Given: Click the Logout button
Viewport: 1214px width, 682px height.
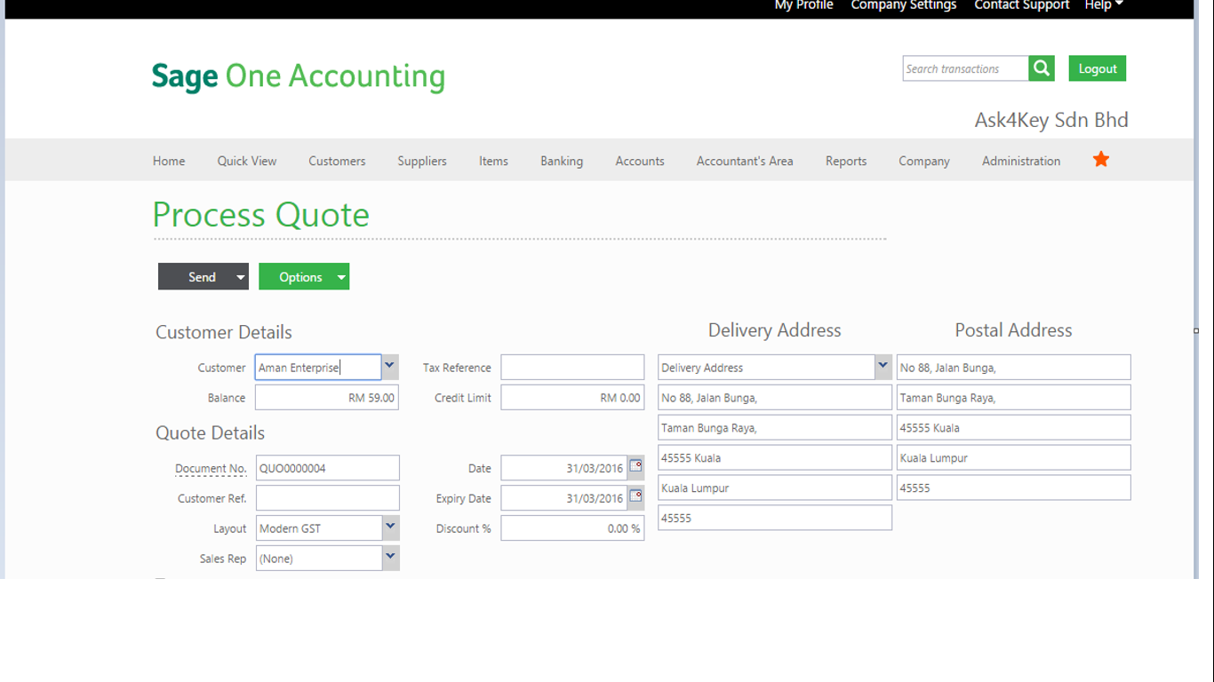Looking at the screenshot, I should tap(1098, 68).
